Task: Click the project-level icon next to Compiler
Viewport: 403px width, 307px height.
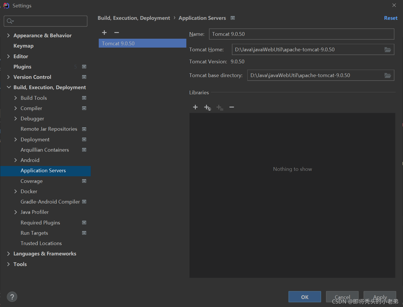Action: pos(84,108)
